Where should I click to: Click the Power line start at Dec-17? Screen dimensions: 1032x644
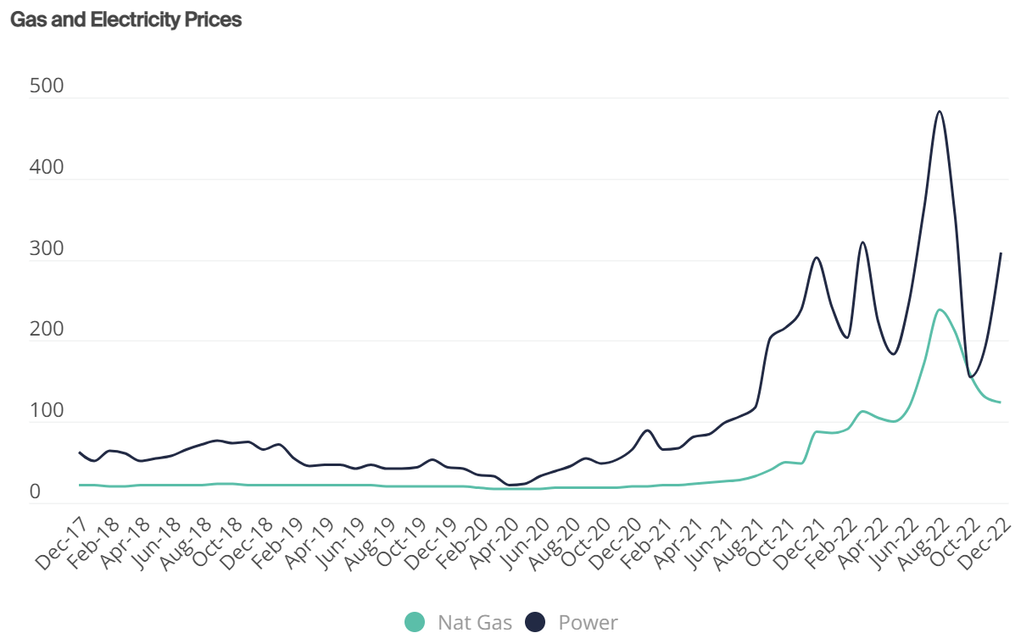80,452
